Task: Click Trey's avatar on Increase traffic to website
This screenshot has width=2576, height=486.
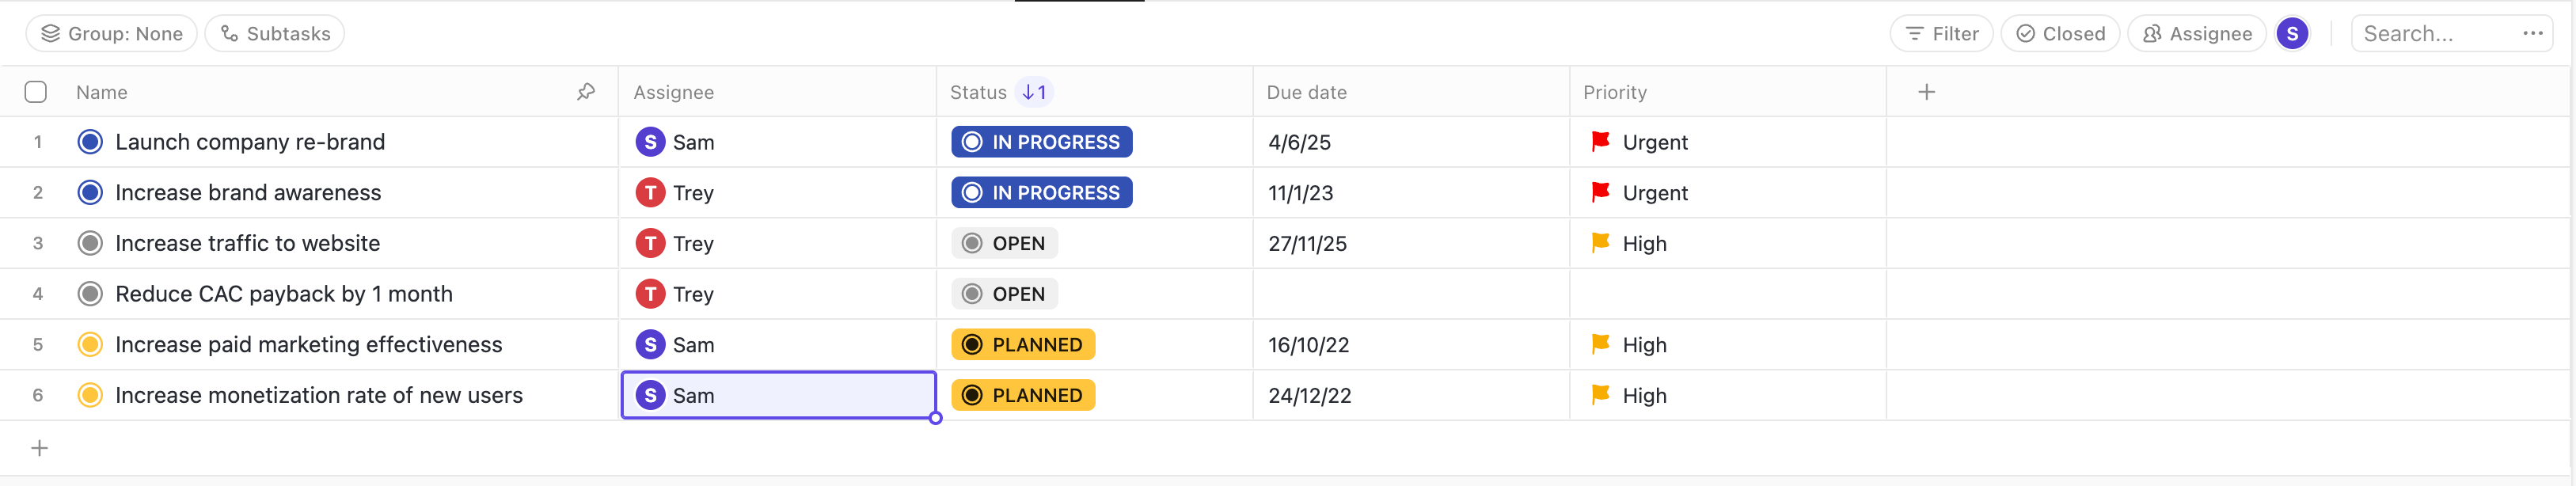Action: coord(650,244)
